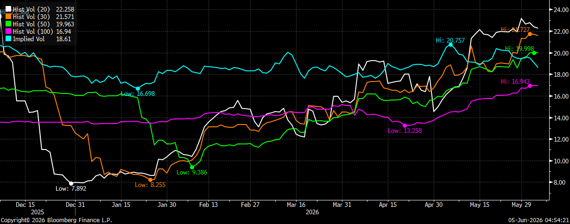Viewport: 570px width, 224px height.
Task: Click the legend value 21.571
Action: point(64,17)
